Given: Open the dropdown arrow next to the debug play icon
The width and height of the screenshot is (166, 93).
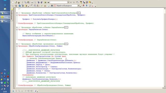Looking at the screenshot, I should [x=28, y=6].
